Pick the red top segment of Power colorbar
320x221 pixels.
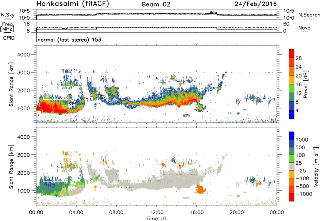[292, 53]
